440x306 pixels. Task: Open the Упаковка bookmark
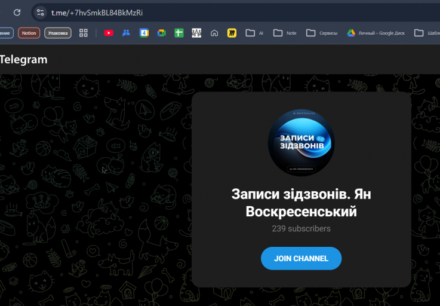point(58,33)
